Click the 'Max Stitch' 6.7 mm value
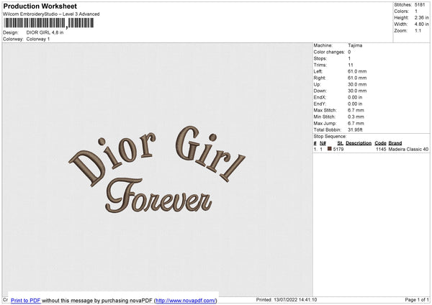The height and width of the screenshot is (305, 432). (x=356, y=110)
